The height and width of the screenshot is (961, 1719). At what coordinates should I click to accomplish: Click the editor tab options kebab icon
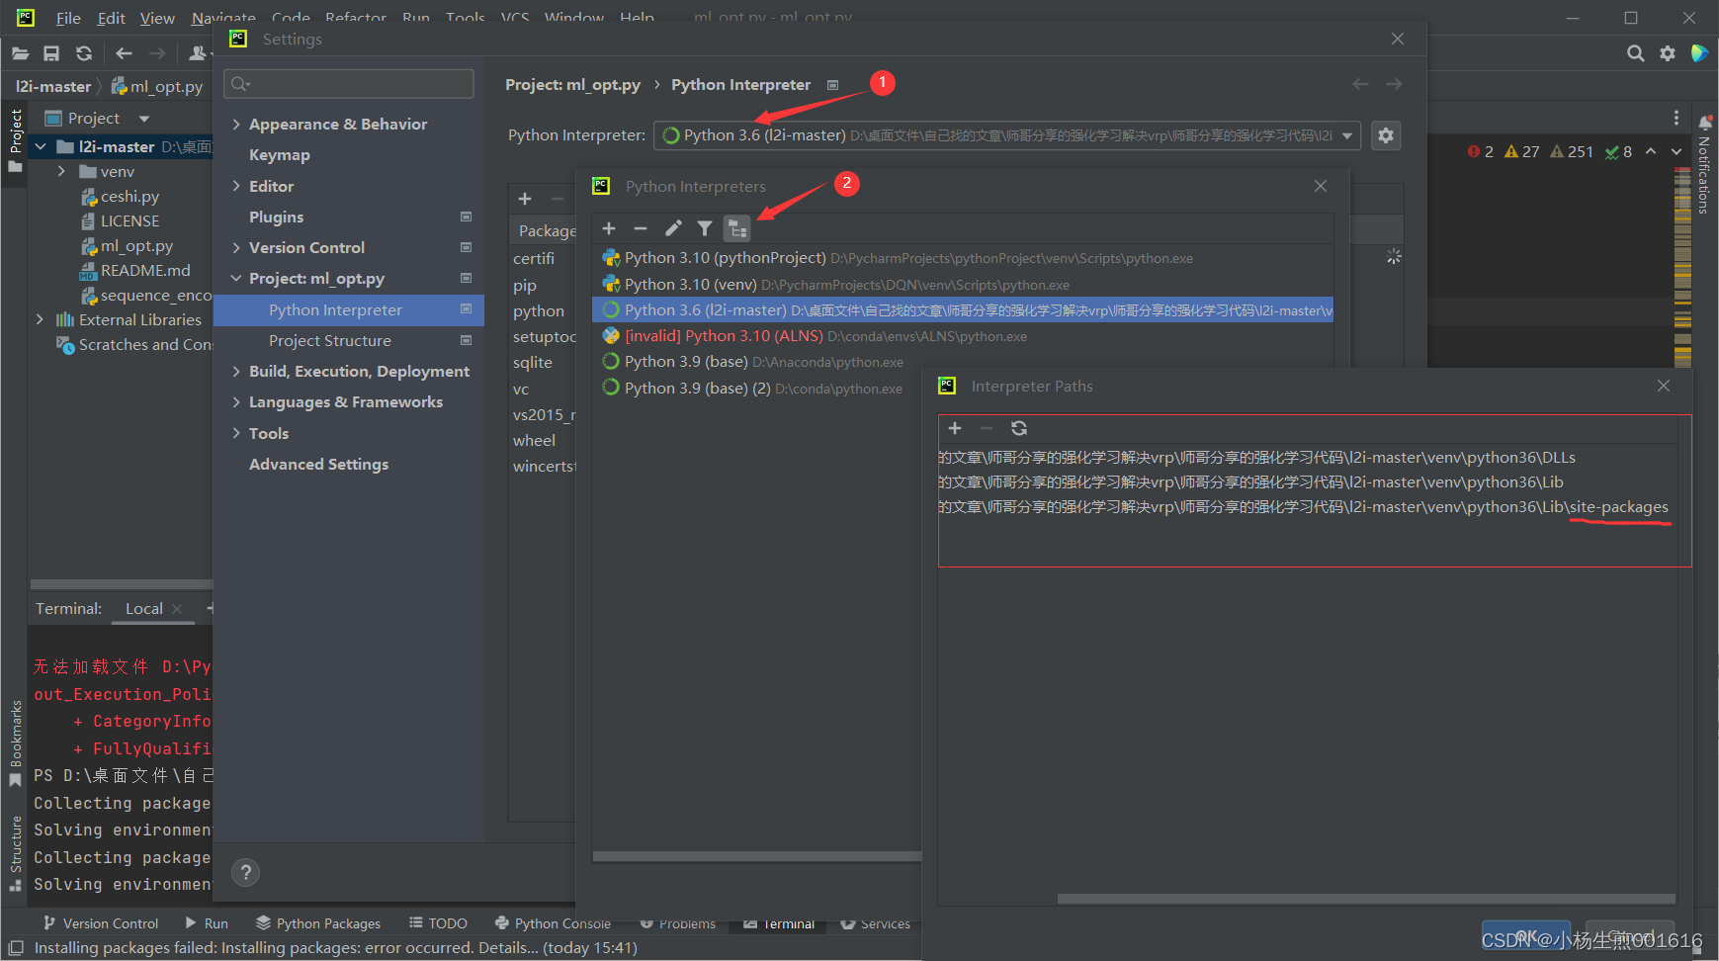point(1676,118)
